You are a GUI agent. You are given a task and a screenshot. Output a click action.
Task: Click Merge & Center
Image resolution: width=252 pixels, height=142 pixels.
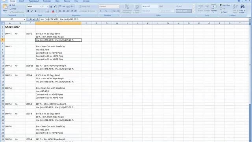[x=87, y=11]
